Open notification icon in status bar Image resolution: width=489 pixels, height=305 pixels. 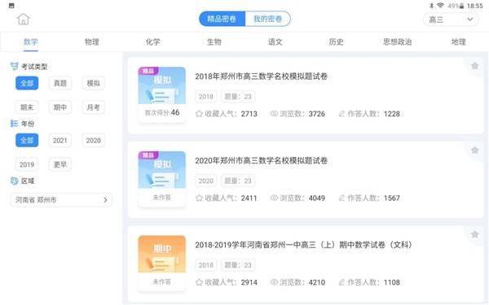(11, 6)
